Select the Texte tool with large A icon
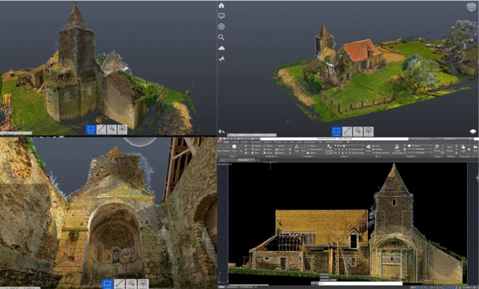The image size is (479, 289). tap(297, 148)
